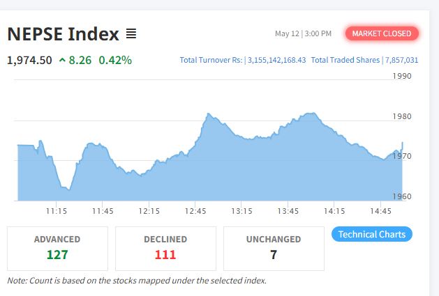439x296 pixels.
Task: Click the 8.26 point change value
Action: [x=81, y=60]
